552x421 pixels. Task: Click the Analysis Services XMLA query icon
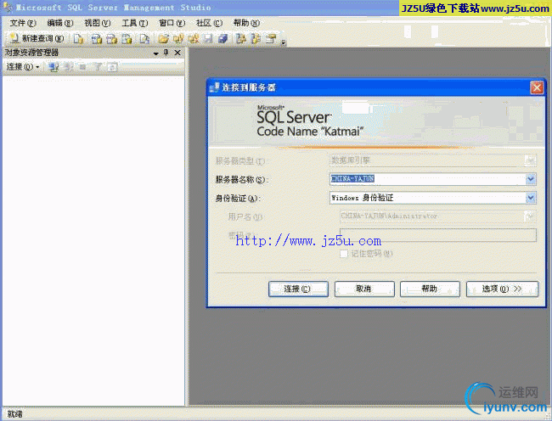pyautogui.click(x=127, y=38)
